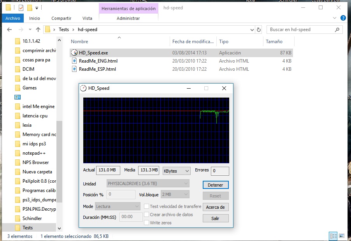Click the Herramientas de aplicación tab header
This screenshot has width=351, height=241.
click(128, 9)
